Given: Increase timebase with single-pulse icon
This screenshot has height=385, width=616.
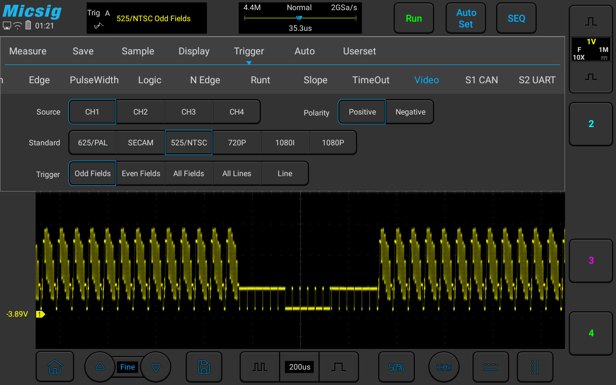Looking at the screenshot, I should [x=339, y=367].
